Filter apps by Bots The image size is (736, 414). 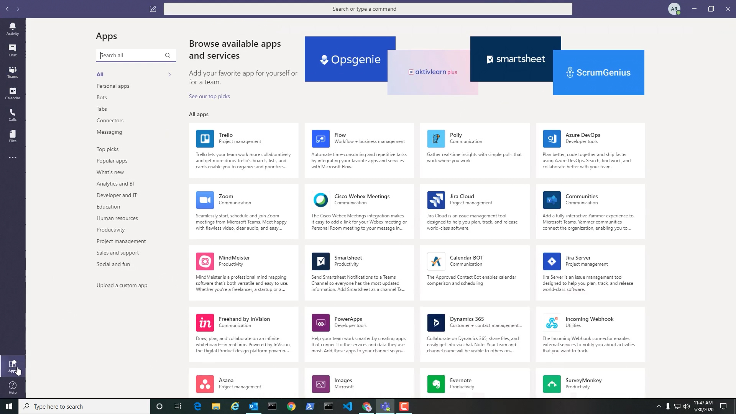102,97
